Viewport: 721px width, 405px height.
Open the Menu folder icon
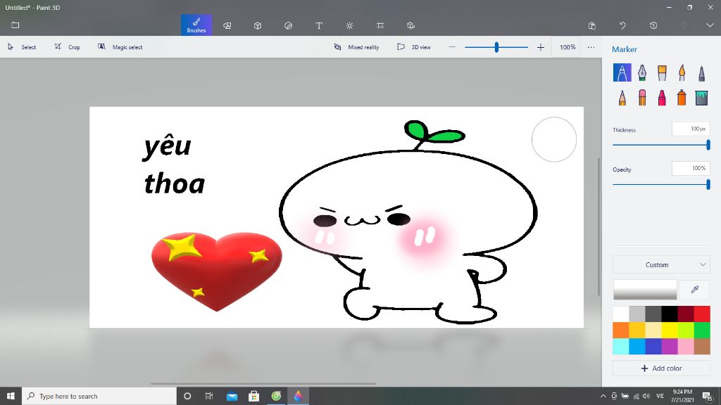pyautogui.click(x=15, y=25)
